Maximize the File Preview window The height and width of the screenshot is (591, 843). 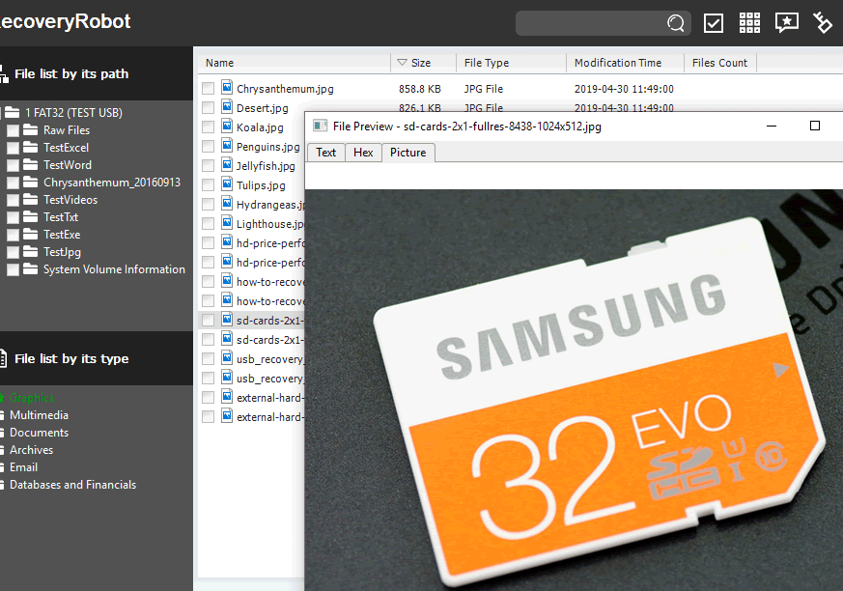pos(815,126)
